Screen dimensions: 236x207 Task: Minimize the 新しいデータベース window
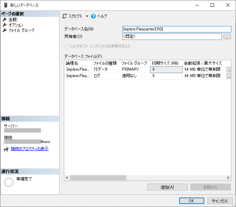point(197,5)
